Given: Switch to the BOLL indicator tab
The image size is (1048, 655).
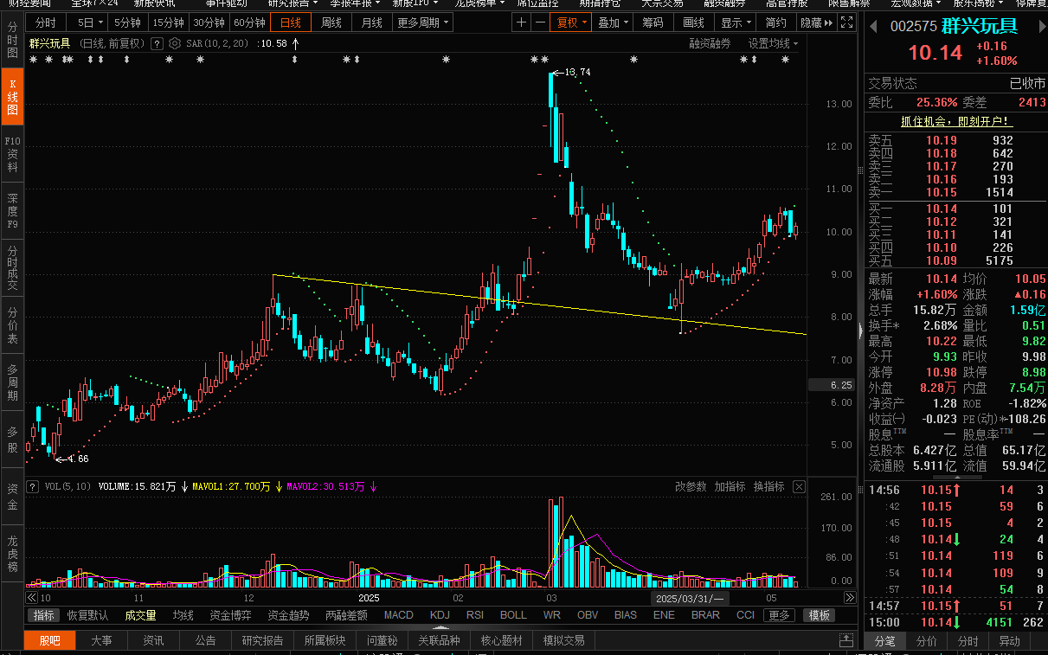Looking at the screenshot, I should (x=513, y=615).
